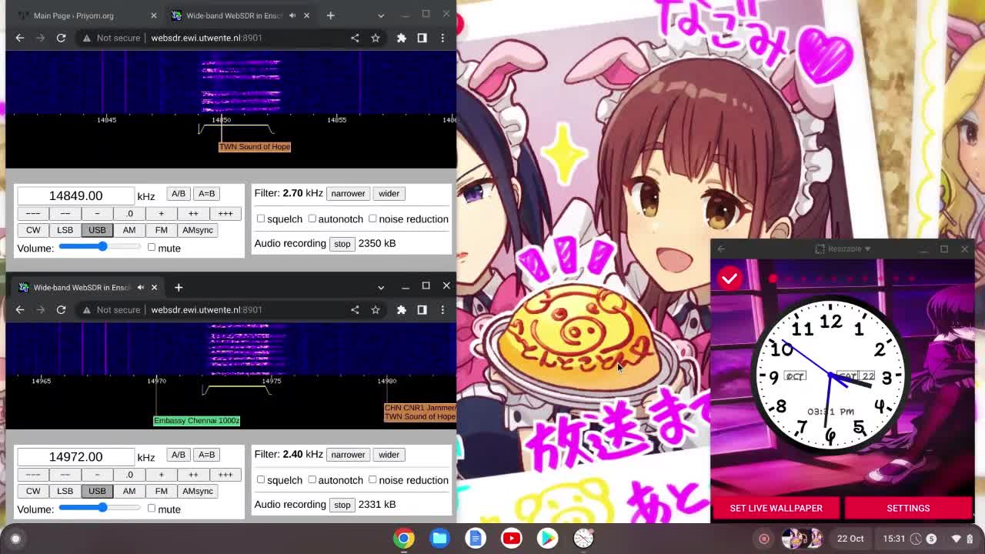Click the red checkmark in clock app
This screenshot has height=554, width=985.
point(730,279)
